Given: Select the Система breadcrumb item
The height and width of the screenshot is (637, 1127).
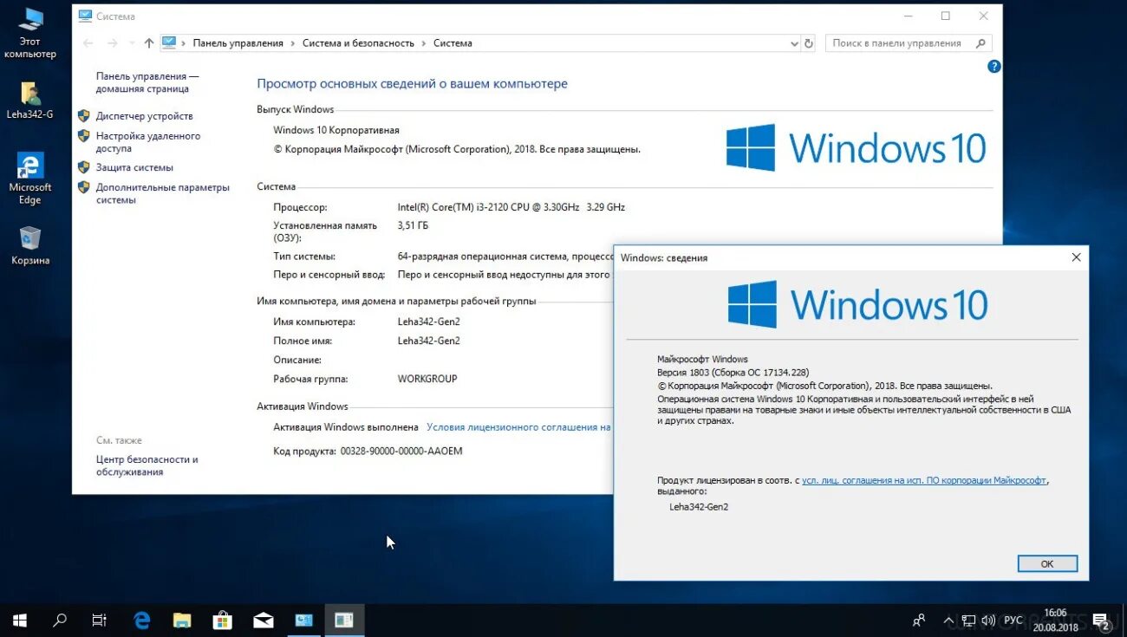Looking at the screenshot, I should click(x=453, y=43).
